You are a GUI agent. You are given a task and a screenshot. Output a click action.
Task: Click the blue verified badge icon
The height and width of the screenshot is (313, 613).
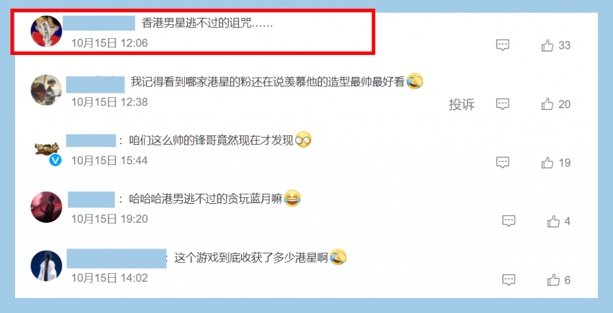55,160
